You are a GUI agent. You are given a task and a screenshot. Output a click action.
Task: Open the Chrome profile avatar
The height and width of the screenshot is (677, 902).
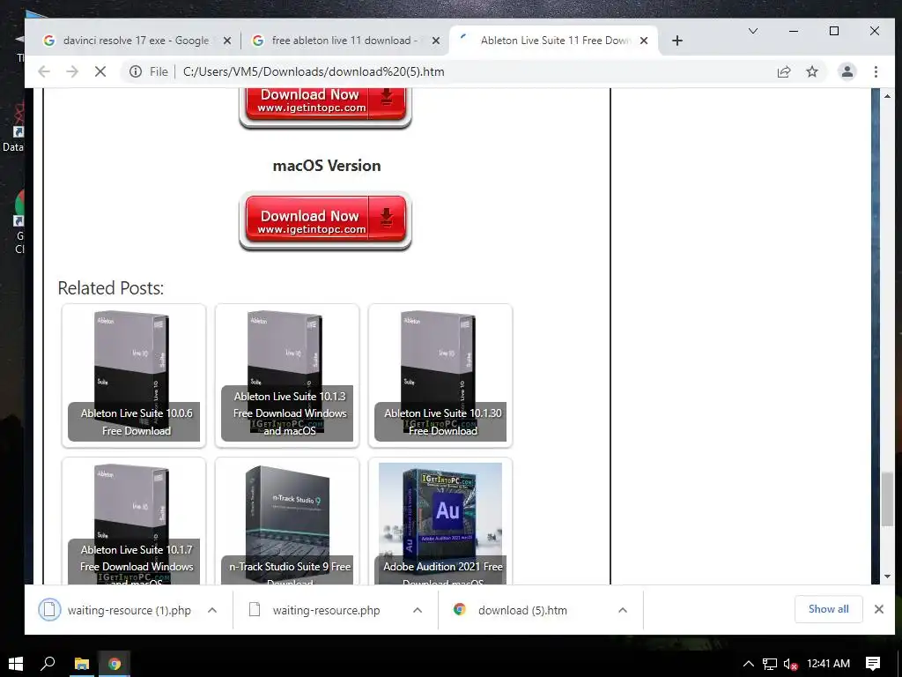click(847, 71)
